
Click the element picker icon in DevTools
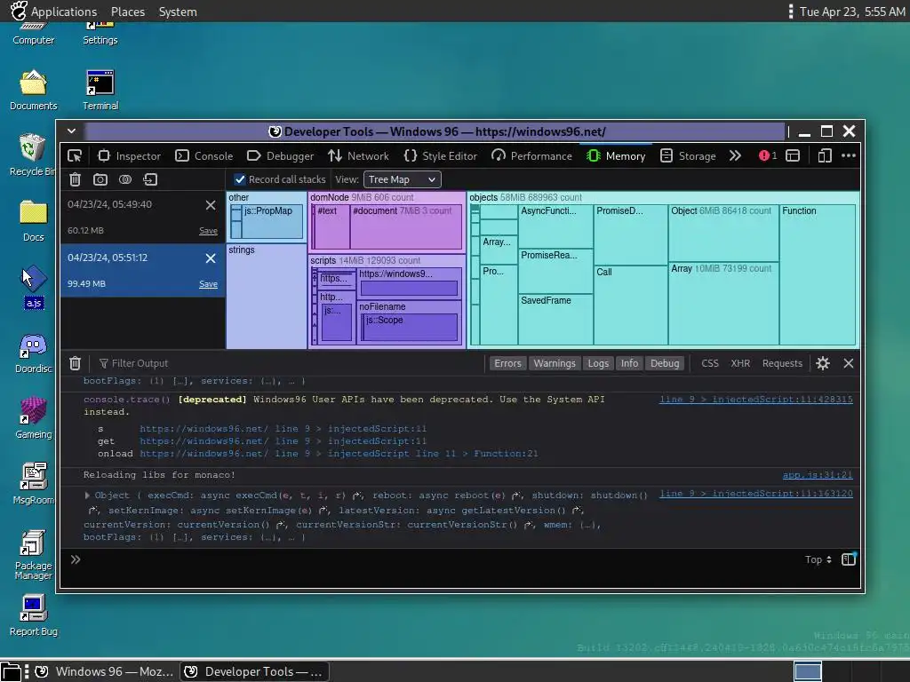coord(75,156)
